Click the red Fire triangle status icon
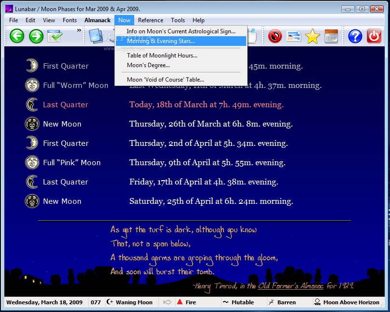Image resolution: width=390 pixels, height=312 pixels. [x=180, y=302]
